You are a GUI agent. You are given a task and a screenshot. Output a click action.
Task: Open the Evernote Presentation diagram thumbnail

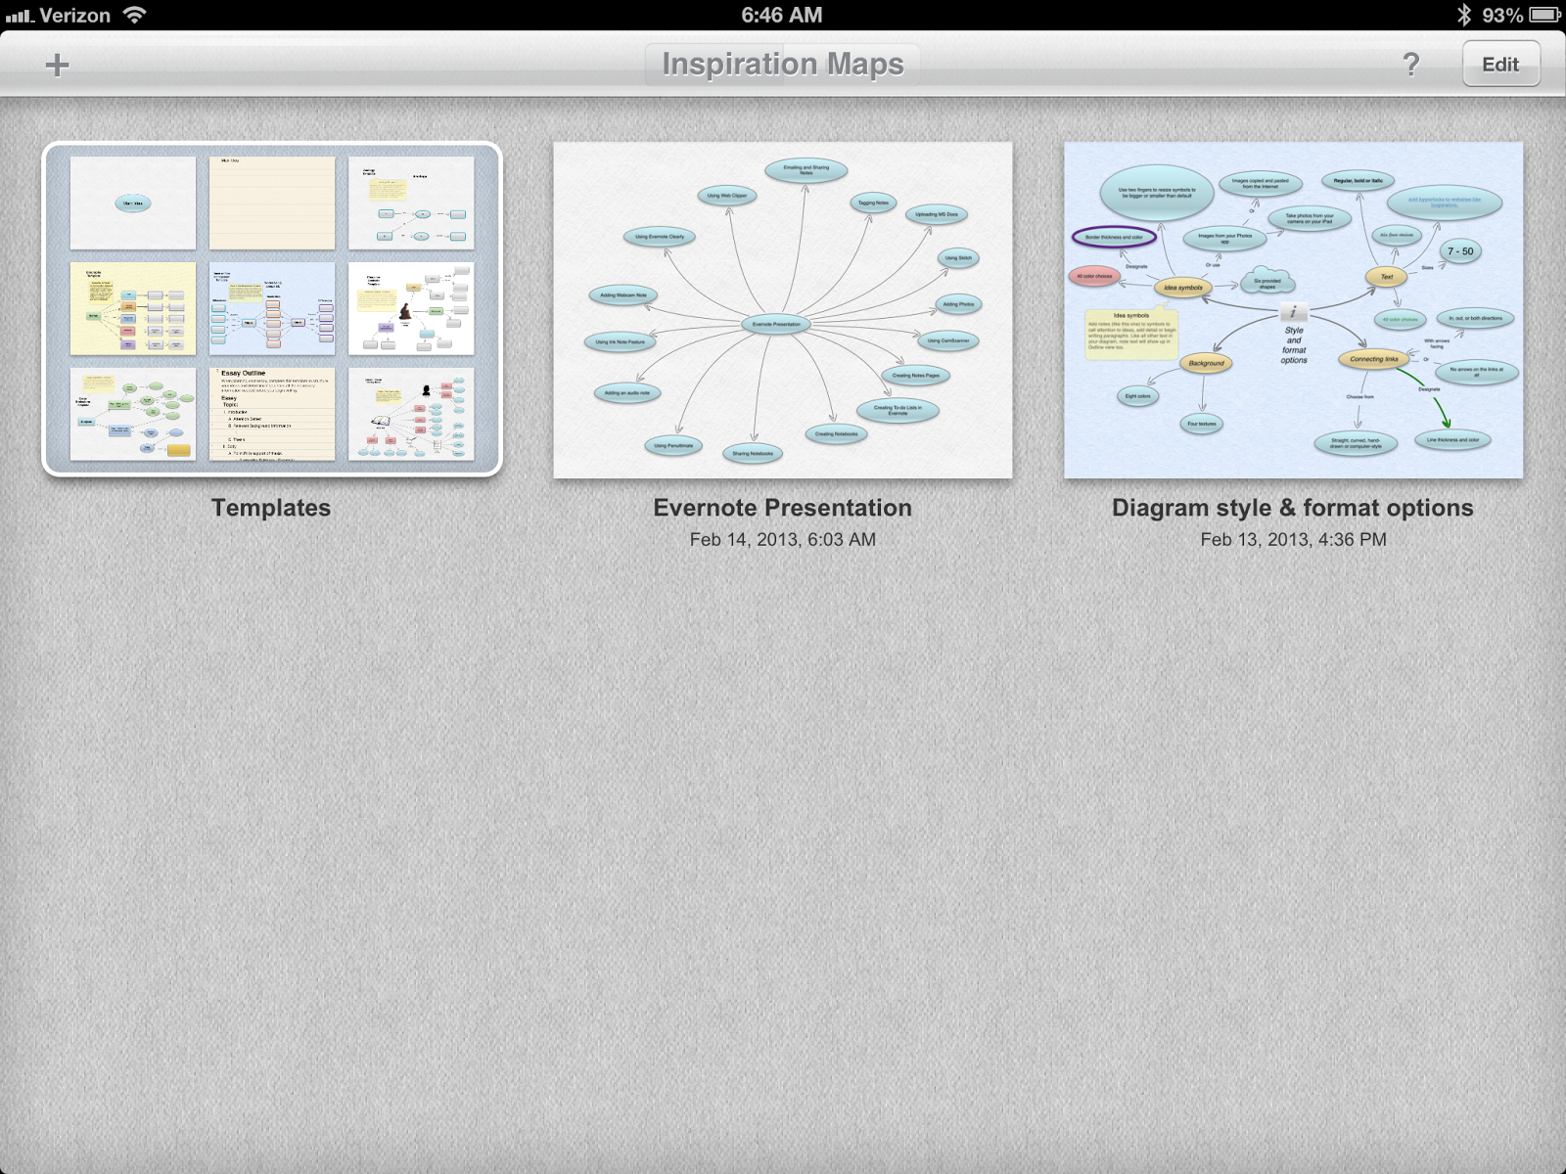[x=783, y=310]
